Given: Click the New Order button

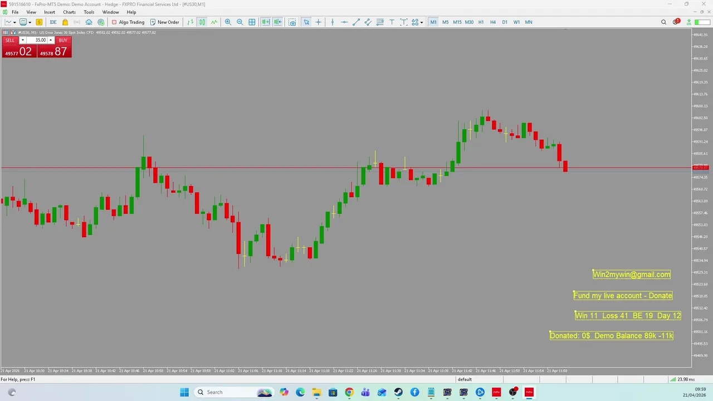Looking at the screenshot, I should click(164, 22).
